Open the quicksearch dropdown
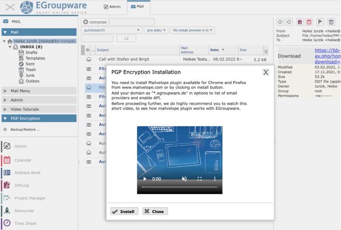Viewport: 341px width, 230px height. point(111,30)
